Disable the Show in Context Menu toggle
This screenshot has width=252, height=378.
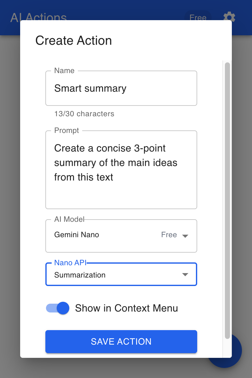pos(57,308)
